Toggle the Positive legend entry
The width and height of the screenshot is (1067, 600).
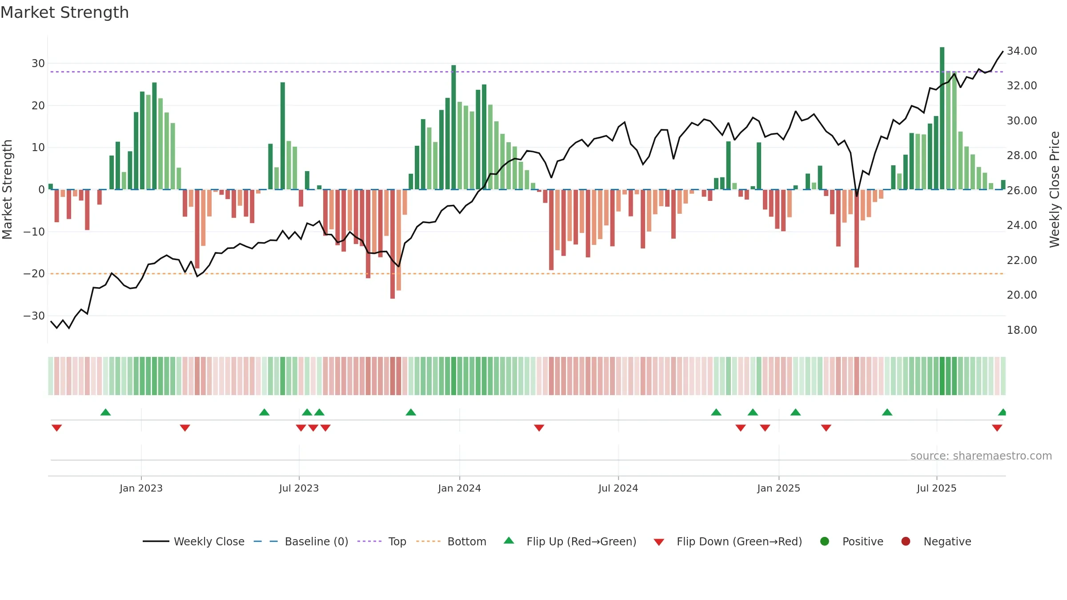852,541
